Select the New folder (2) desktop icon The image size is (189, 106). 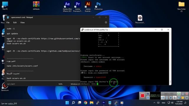pyautogui.click(x=181, y=7)
